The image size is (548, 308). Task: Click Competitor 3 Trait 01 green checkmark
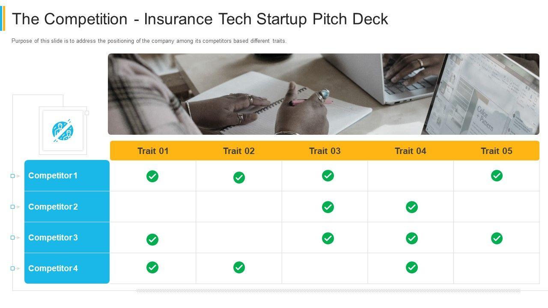click(x=152, y=240)
